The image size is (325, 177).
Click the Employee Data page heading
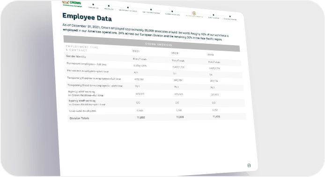pos(87,17)
